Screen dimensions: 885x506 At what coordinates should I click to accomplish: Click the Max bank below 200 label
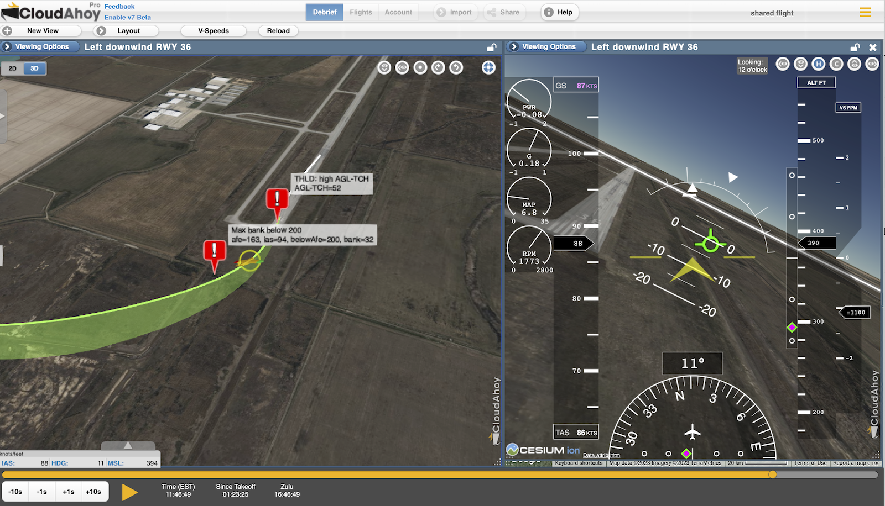tap(303, 235)
